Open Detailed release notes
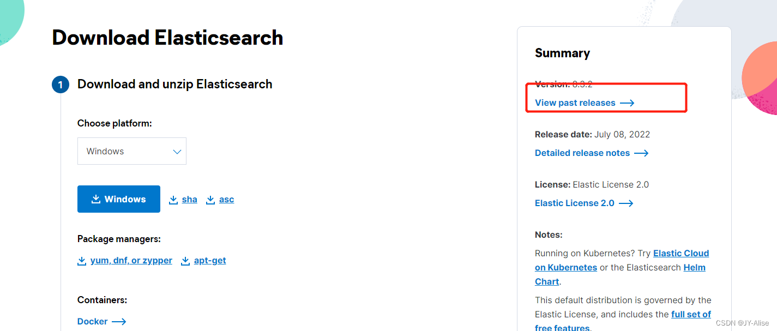This screenshot has width=777, height=331. (x=582, y=153)
